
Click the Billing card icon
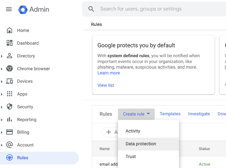tap(10, 132)
